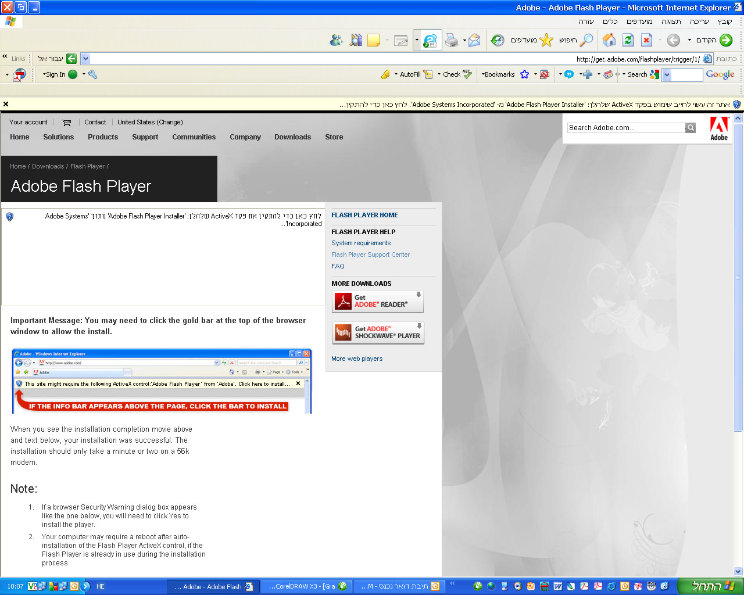This screenshot has width=744, height=595.
Task: Switch to CorelDRAW X3 taskbar button
Action: 307,587
